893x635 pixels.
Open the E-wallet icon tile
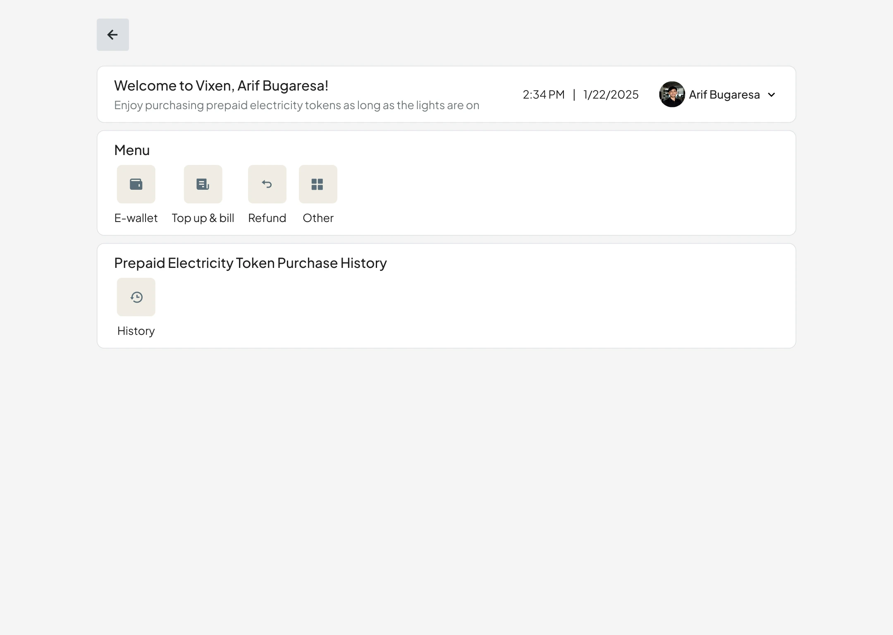click(x=136, y=184)
